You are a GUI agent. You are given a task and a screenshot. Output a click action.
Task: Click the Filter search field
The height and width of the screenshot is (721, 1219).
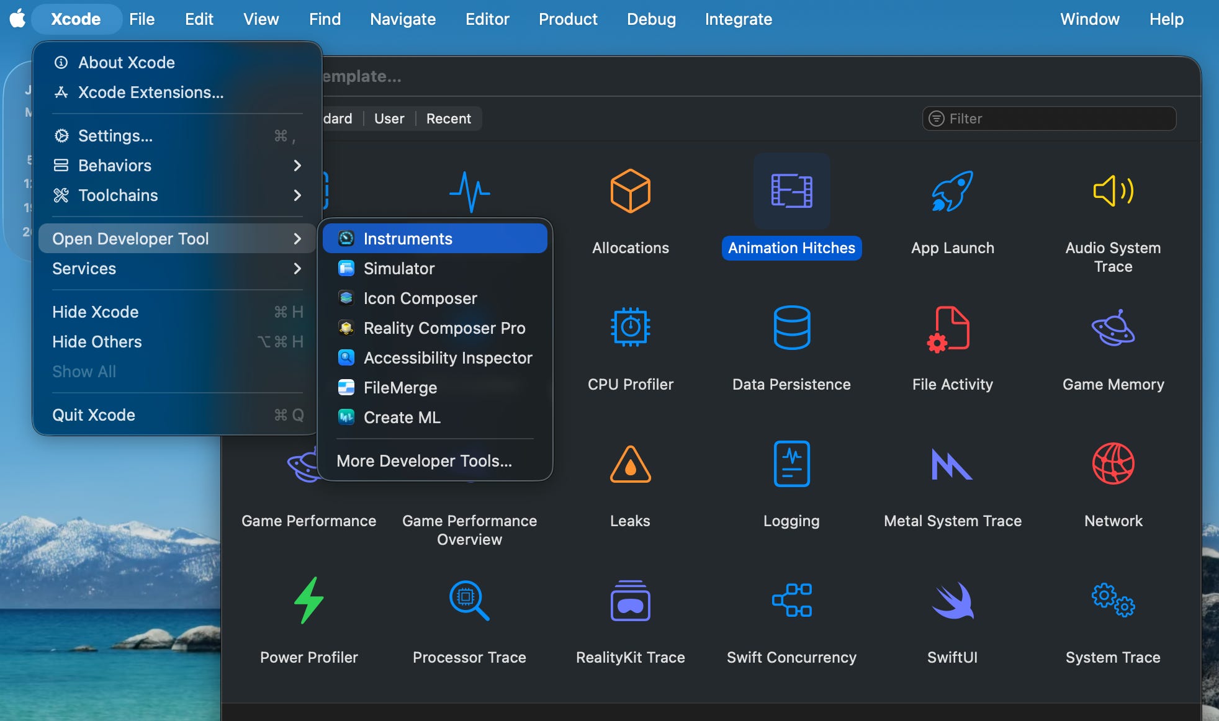[x=1055, y=119]
